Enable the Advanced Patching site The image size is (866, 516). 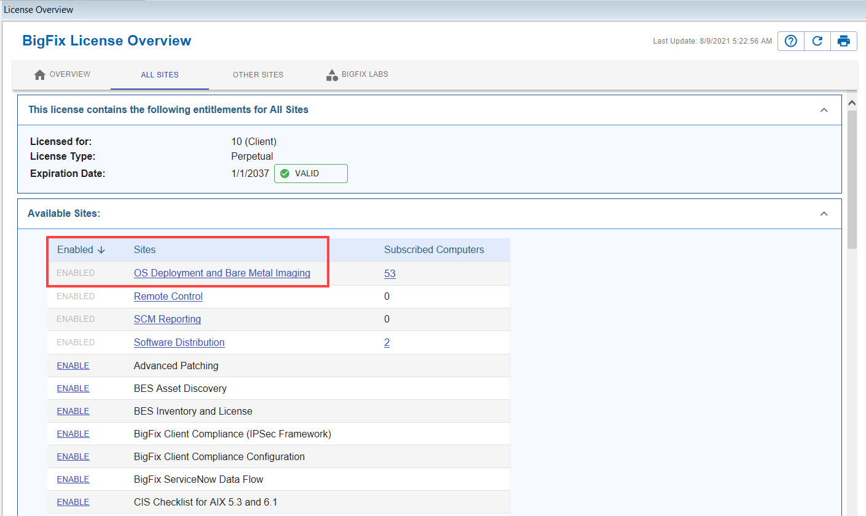(x=73, y=365)
